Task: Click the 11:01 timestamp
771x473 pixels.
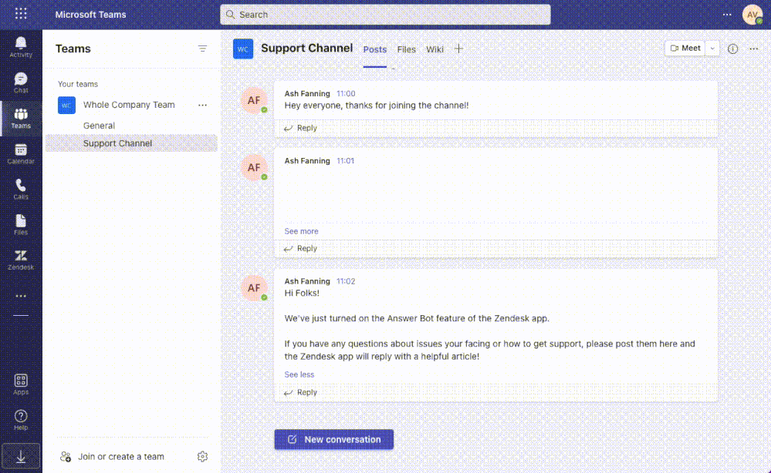Action: (345, 161)
